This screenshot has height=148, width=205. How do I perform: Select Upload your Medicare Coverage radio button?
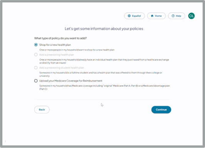[36, 81]
